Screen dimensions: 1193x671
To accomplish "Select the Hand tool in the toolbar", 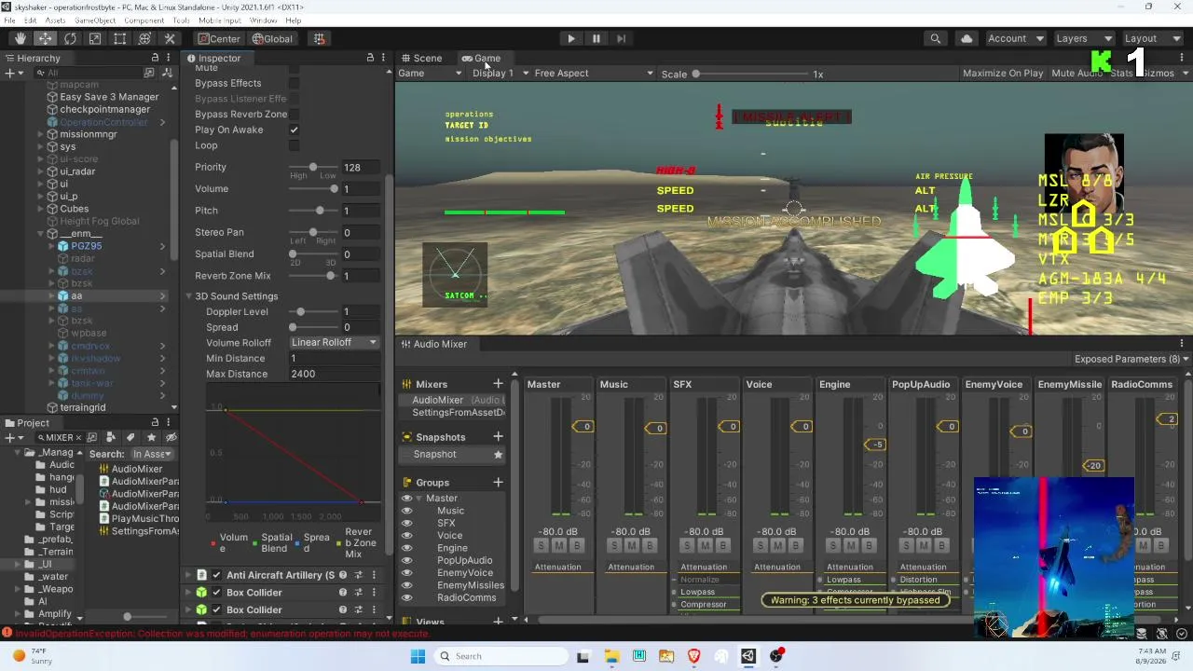I will 20,38.
